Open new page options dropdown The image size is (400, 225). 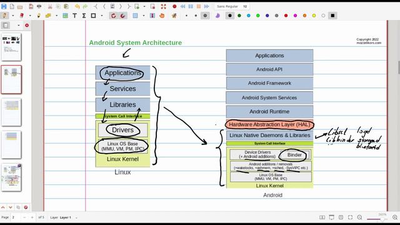[144, 6]
